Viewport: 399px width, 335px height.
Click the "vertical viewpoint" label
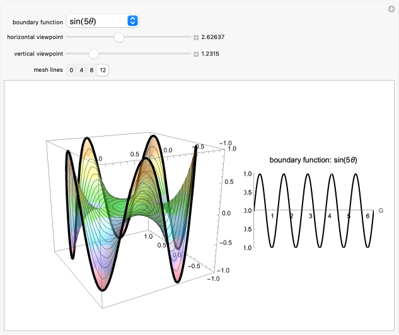38,54
